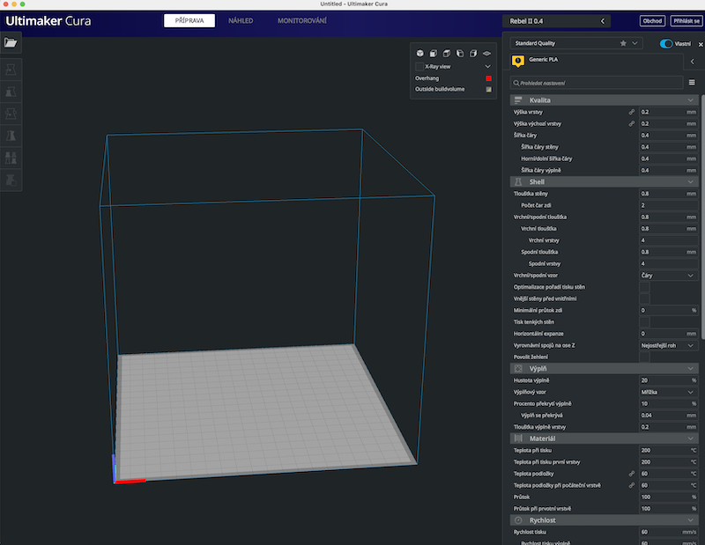705x545 pixels.
Task: Open file with the folder icon
Action: coord(11,42)
